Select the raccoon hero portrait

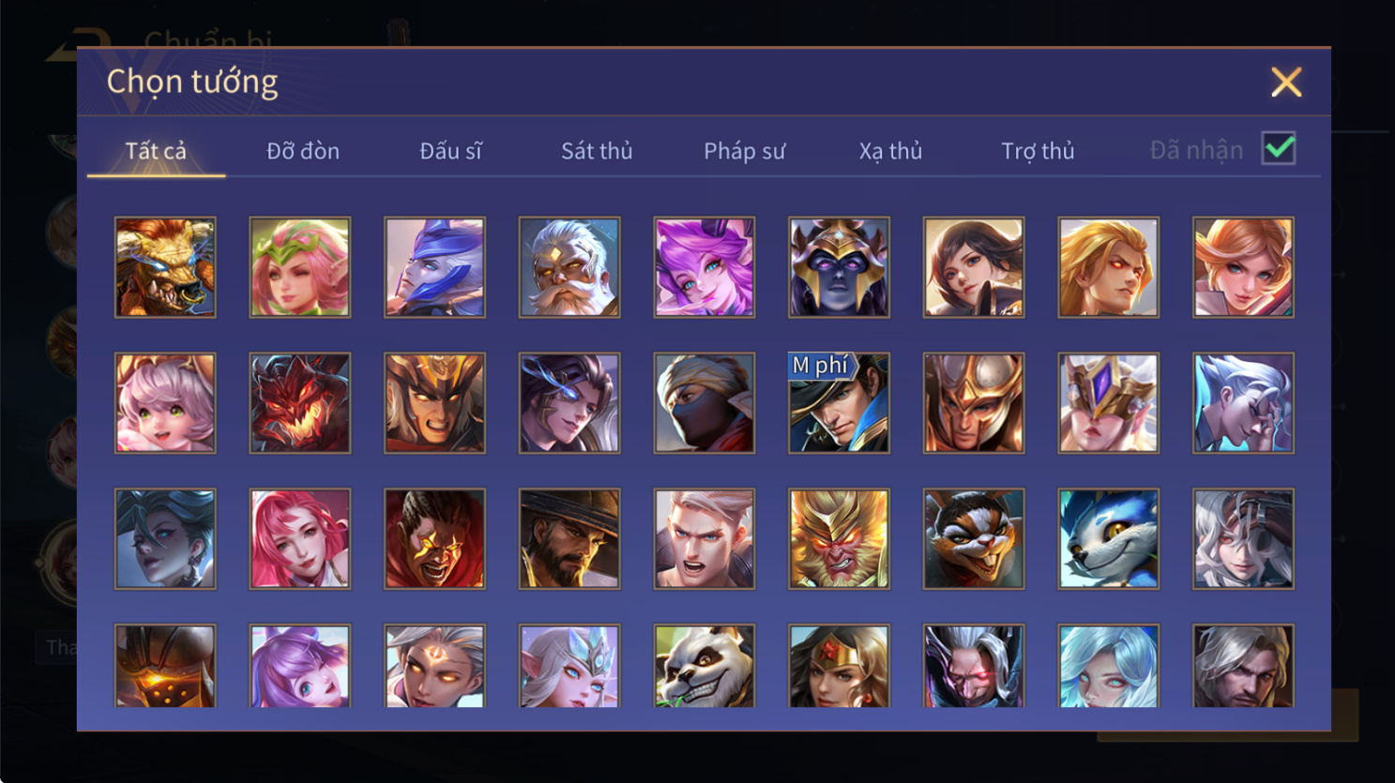coord(974,539)
